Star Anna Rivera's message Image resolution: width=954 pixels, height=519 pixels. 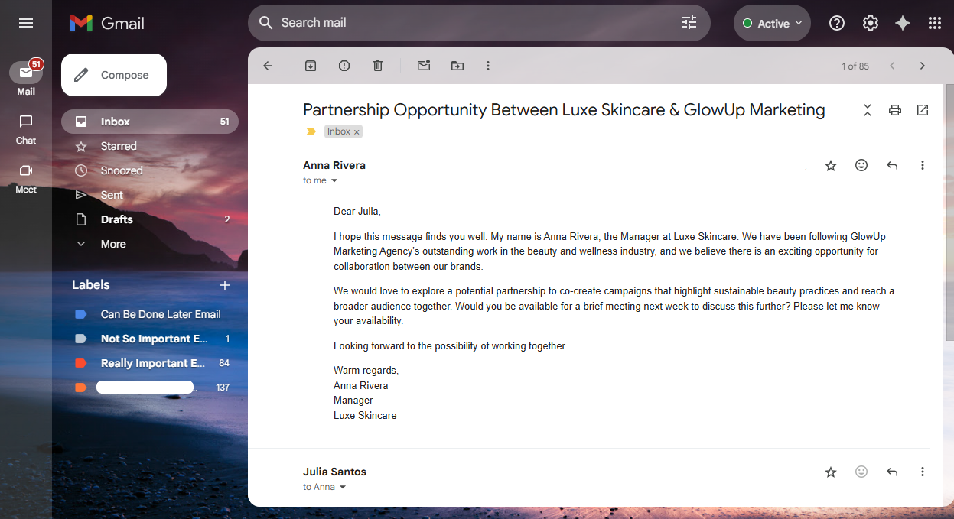click(831, 165)
